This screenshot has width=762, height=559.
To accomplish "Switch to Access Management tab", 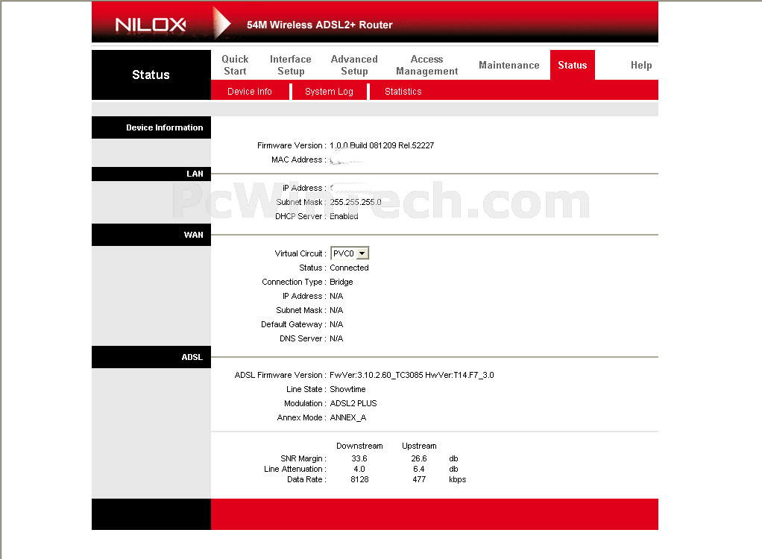I will (426, 65).
